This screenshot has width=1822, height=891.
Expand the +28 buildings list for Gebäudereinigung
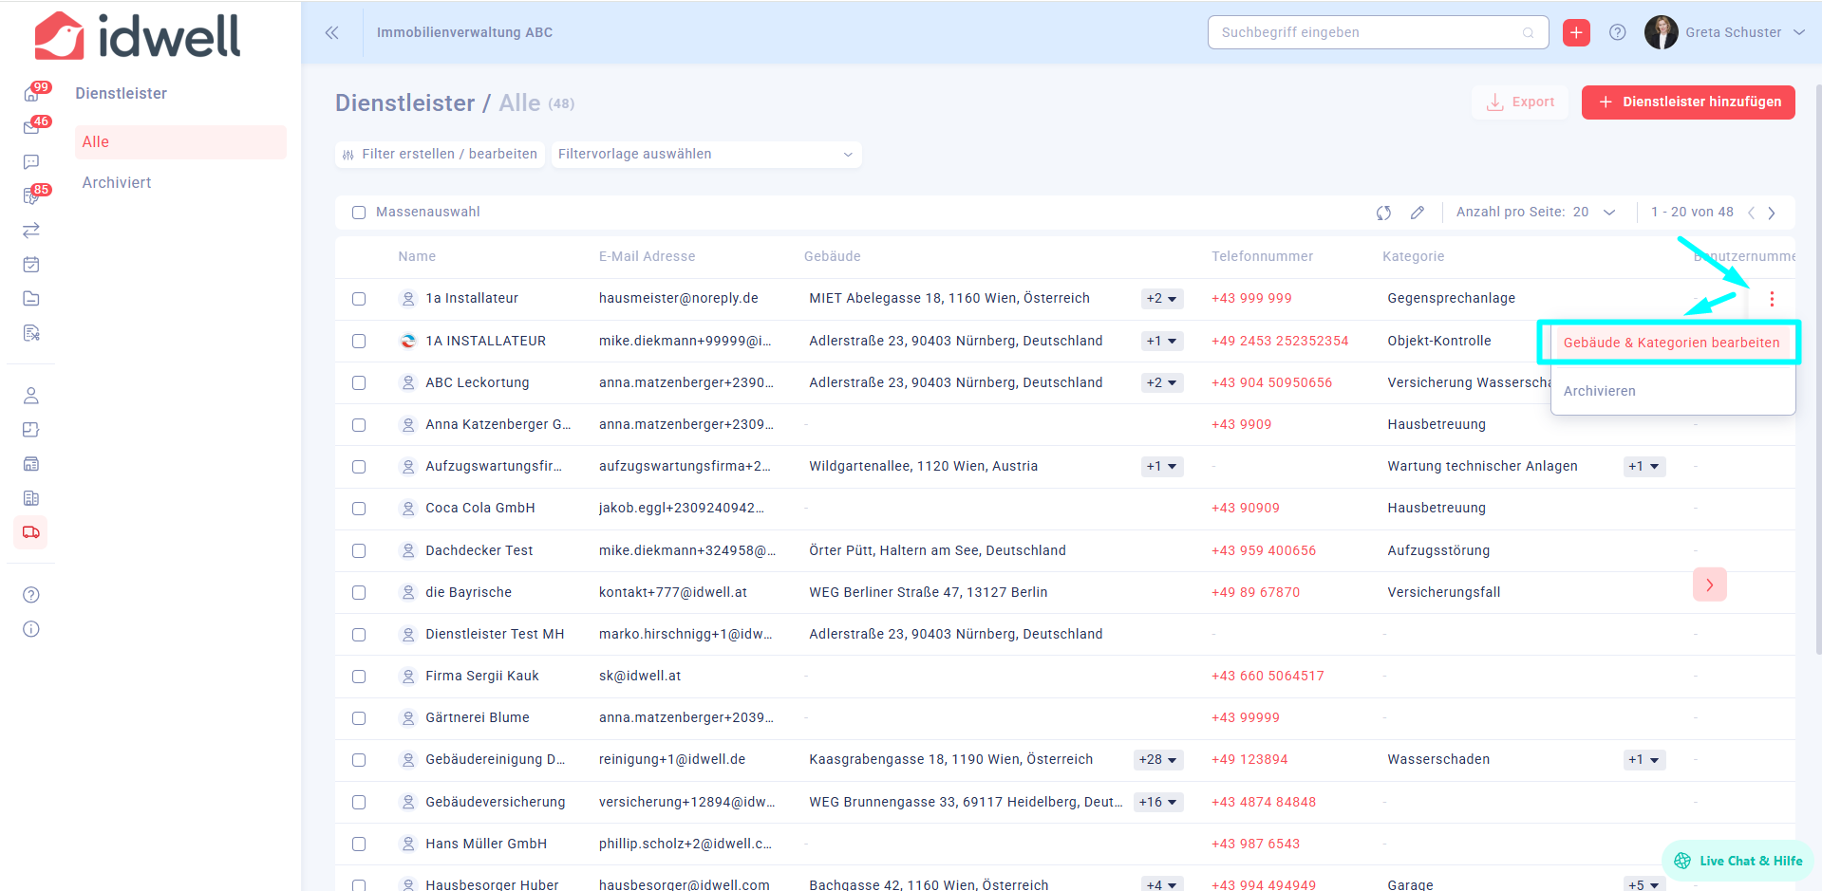point(1159,760)
